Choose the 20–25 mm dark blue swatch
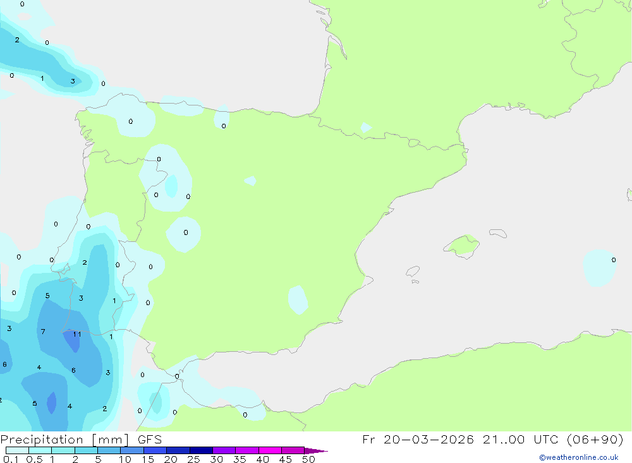 pyautogui.click(x=178, y=450)
